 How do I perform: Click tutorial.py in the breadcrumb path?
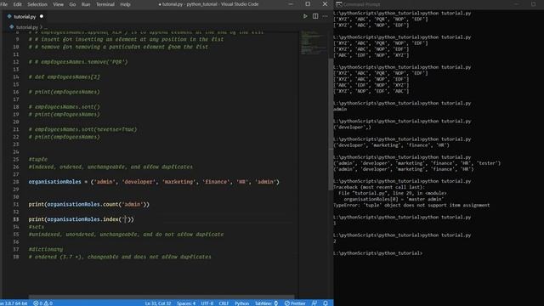pyautogui.click(x=26, y=27)
